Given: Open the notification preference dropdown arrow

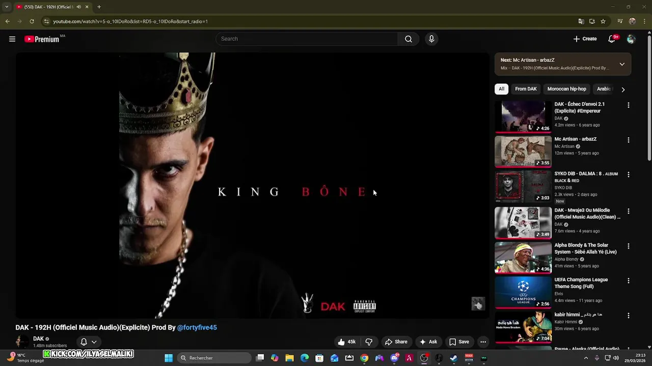Looking at the screenshot, I should tap(94, 342).
